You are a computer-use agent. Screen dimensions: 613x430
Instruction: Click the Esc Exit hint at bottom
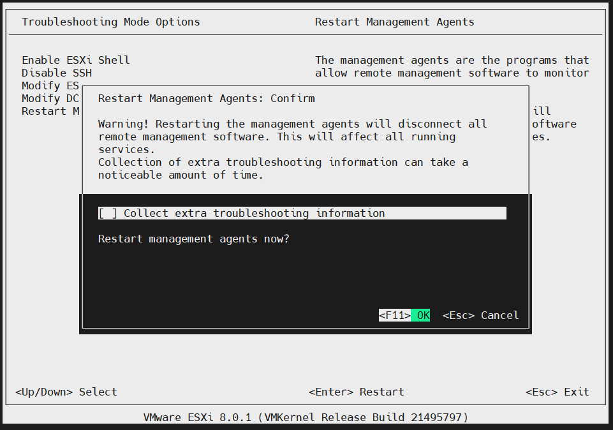click(557, 392)
